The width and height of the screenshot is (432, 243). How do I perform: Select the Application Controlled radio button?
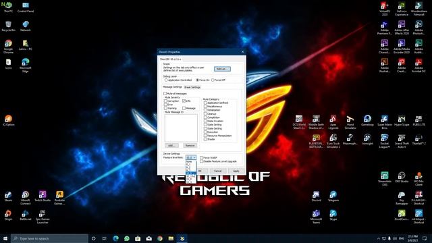pyautogui.click(x=166, y=80)
